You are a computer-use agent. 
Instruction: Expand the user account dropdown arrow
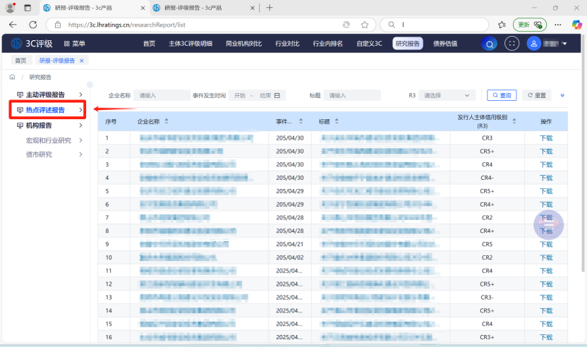click(x=564, y=44)
